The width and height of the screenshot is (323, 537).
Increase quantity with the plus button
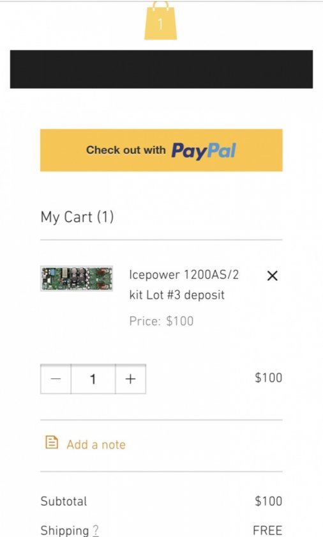coord(131,378)
